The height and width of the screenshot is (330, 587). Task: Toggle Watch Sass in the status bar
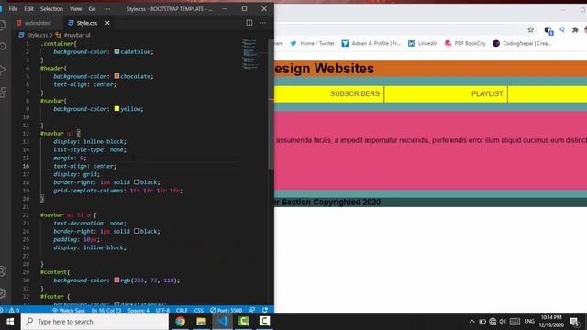click(x=69, y=310)
